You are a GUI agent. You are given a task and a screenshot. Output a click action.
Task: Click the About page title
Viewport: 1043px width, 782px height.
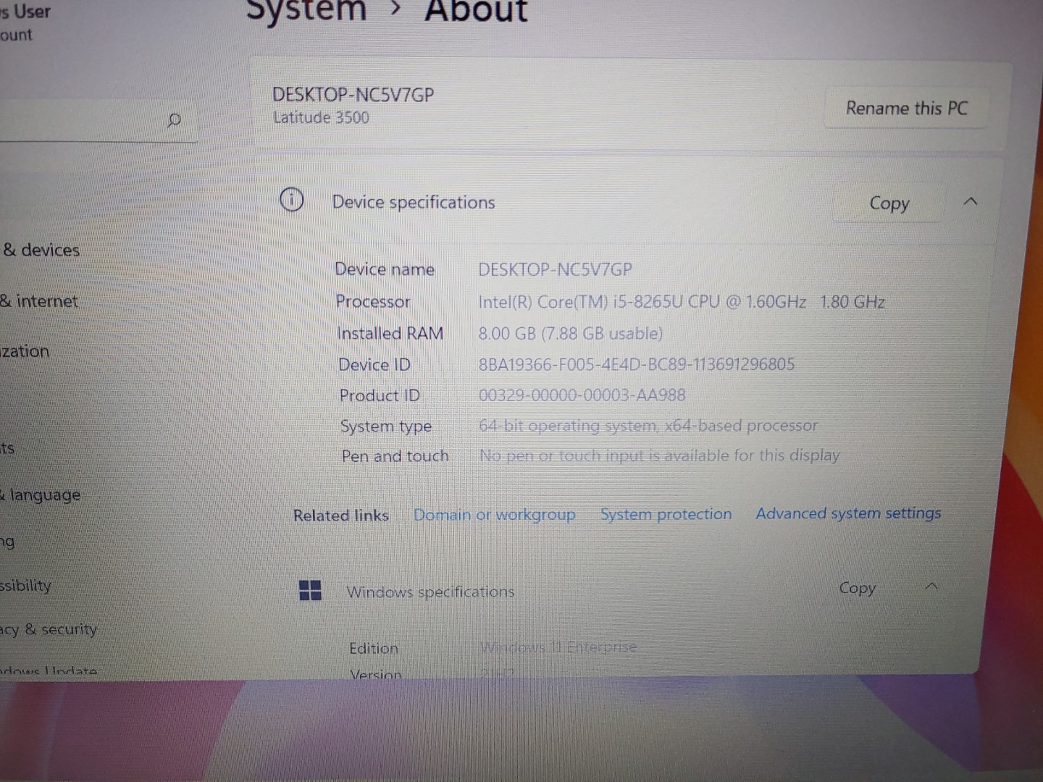pyautogui.click(x=476, y=11)
